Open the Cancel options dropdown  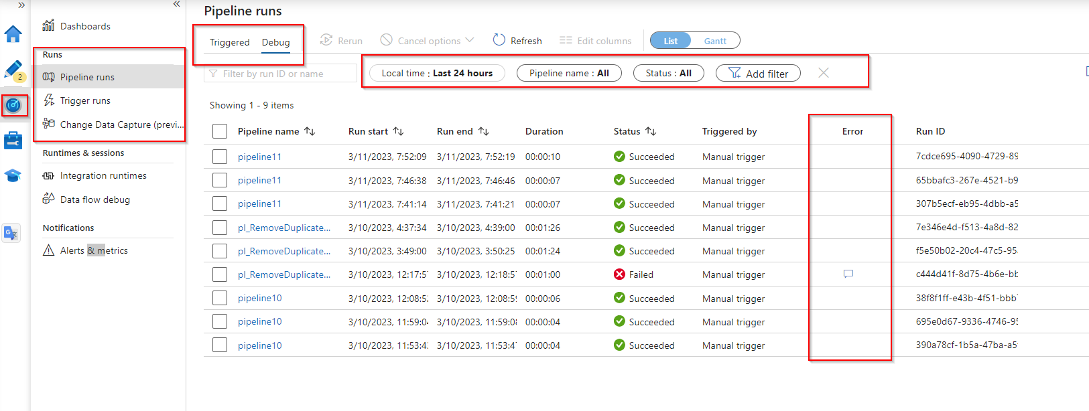pyautogui.click(x=427, y=41)
